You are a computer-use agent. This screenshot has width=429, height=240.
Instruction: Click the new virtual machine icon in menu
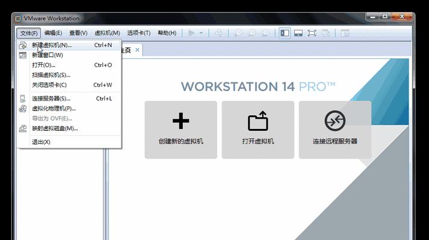pyautogui.click(x=23, y=45)
